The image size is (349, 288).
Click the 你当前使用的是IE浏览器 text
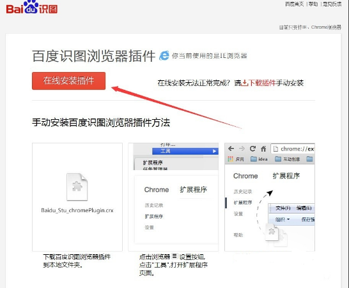point(210,55)
